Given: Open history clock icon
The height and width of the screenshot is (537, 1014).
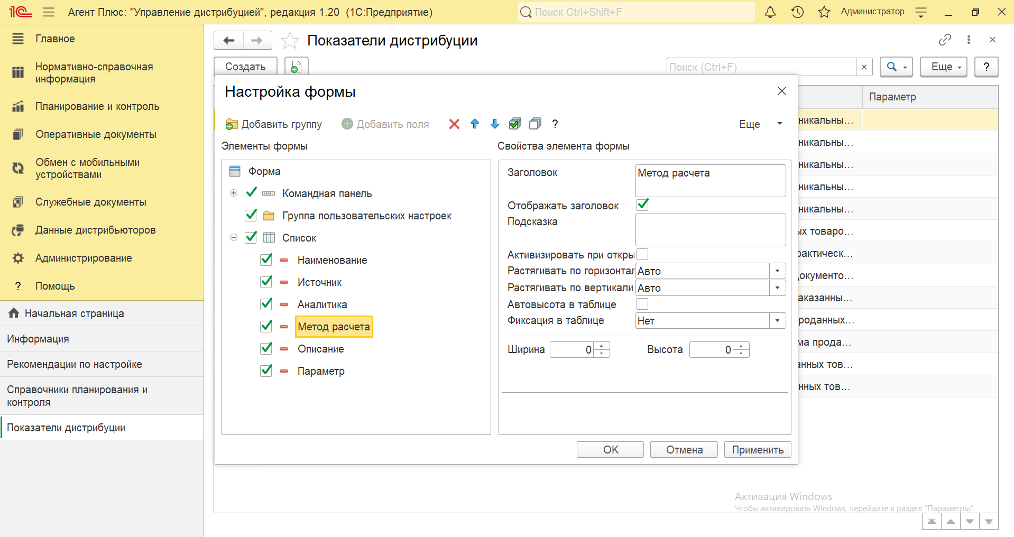Looking at the screenshot, I should pyautogui.click(x=797, y=12).
